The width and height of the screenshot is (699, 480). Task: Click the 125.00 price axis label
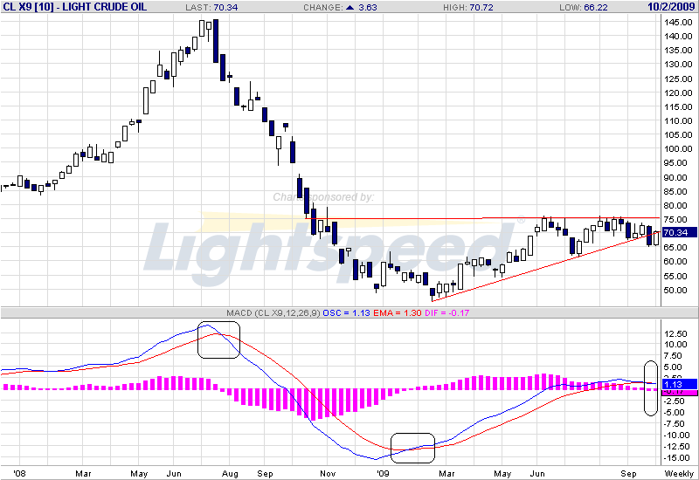678,79
